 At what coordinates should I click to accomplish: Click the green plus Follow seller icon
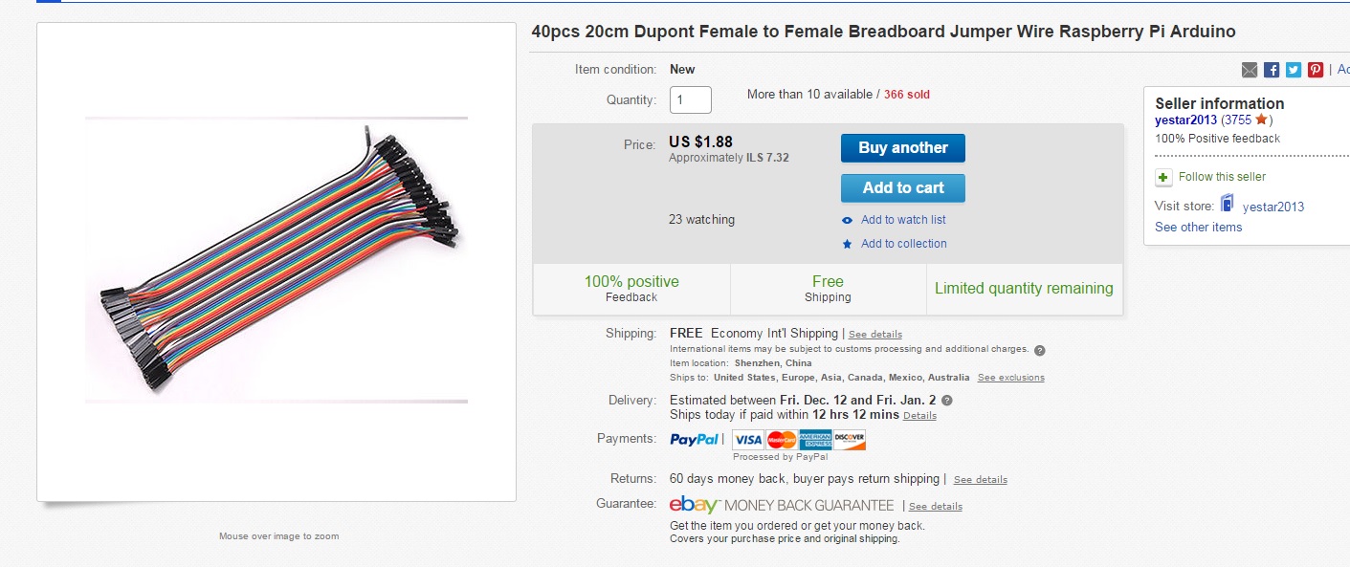(1163, 177)
